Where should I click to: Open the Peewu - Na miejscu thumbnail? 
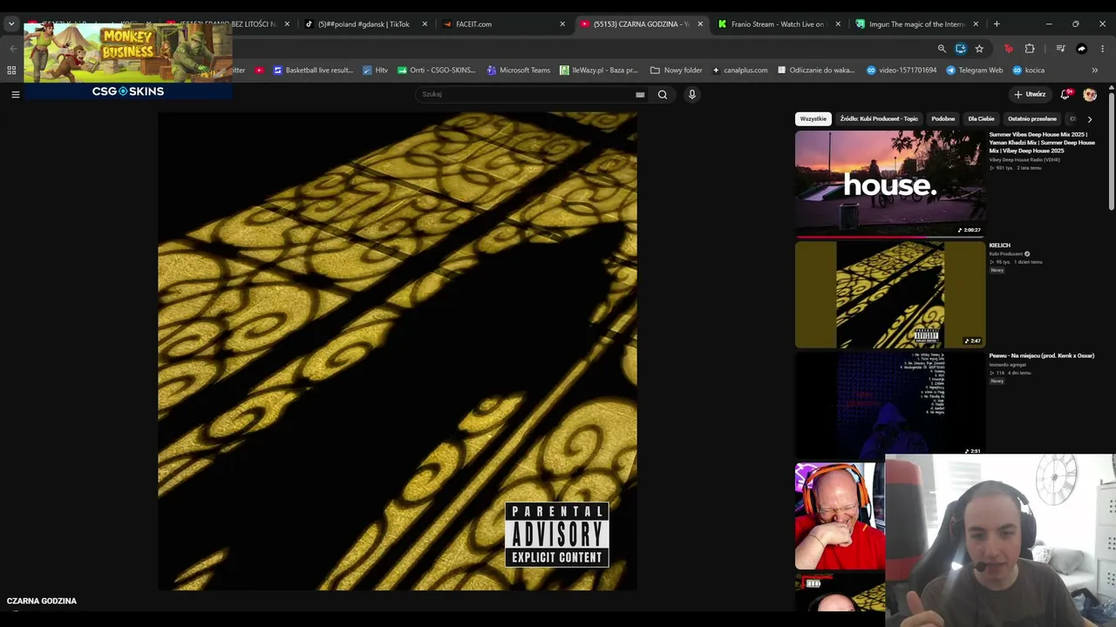[890, 405]
